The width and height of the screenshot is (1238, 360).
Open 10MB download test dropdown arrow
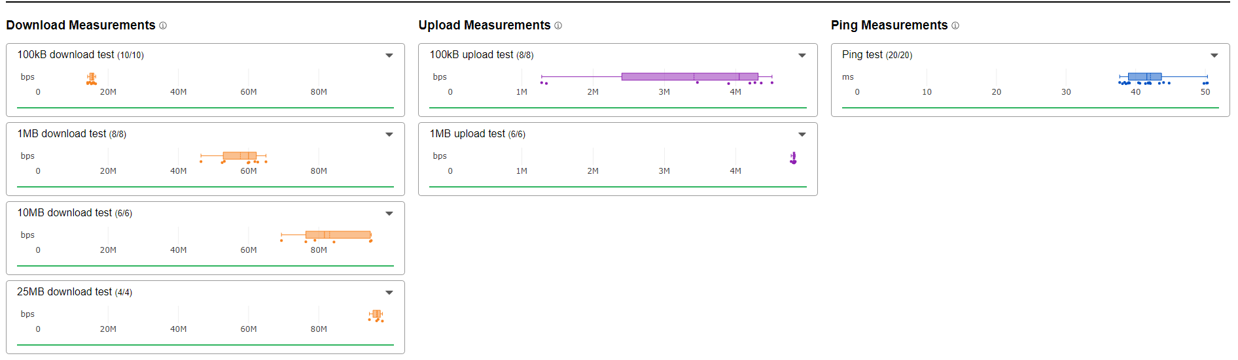tap(389, 214)
